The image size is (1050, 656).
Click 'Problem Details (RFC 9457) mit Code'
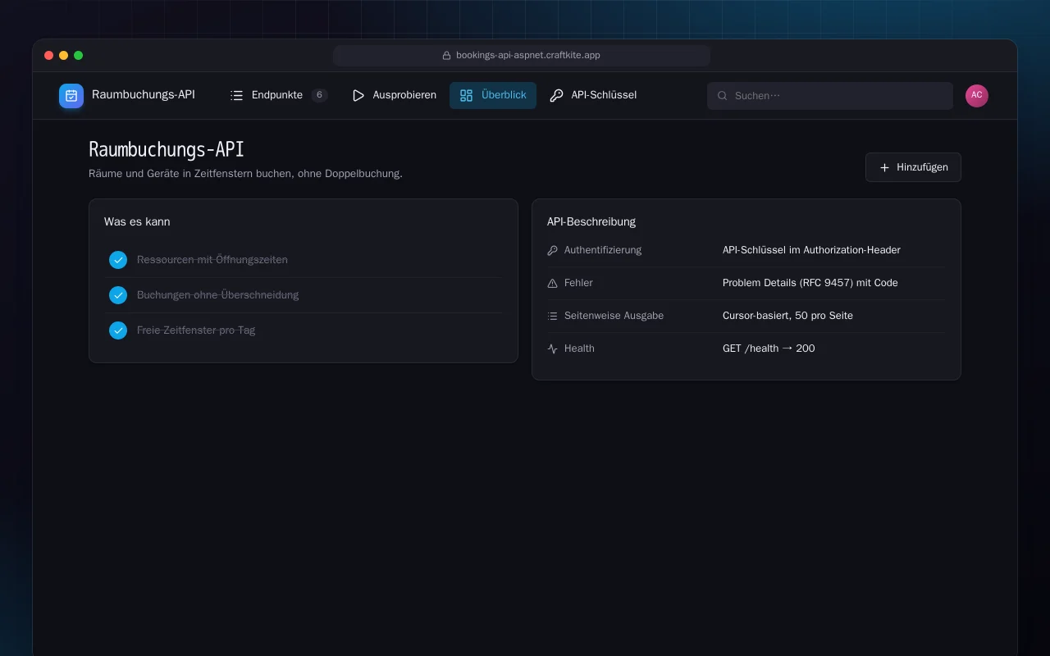[810, 283]
